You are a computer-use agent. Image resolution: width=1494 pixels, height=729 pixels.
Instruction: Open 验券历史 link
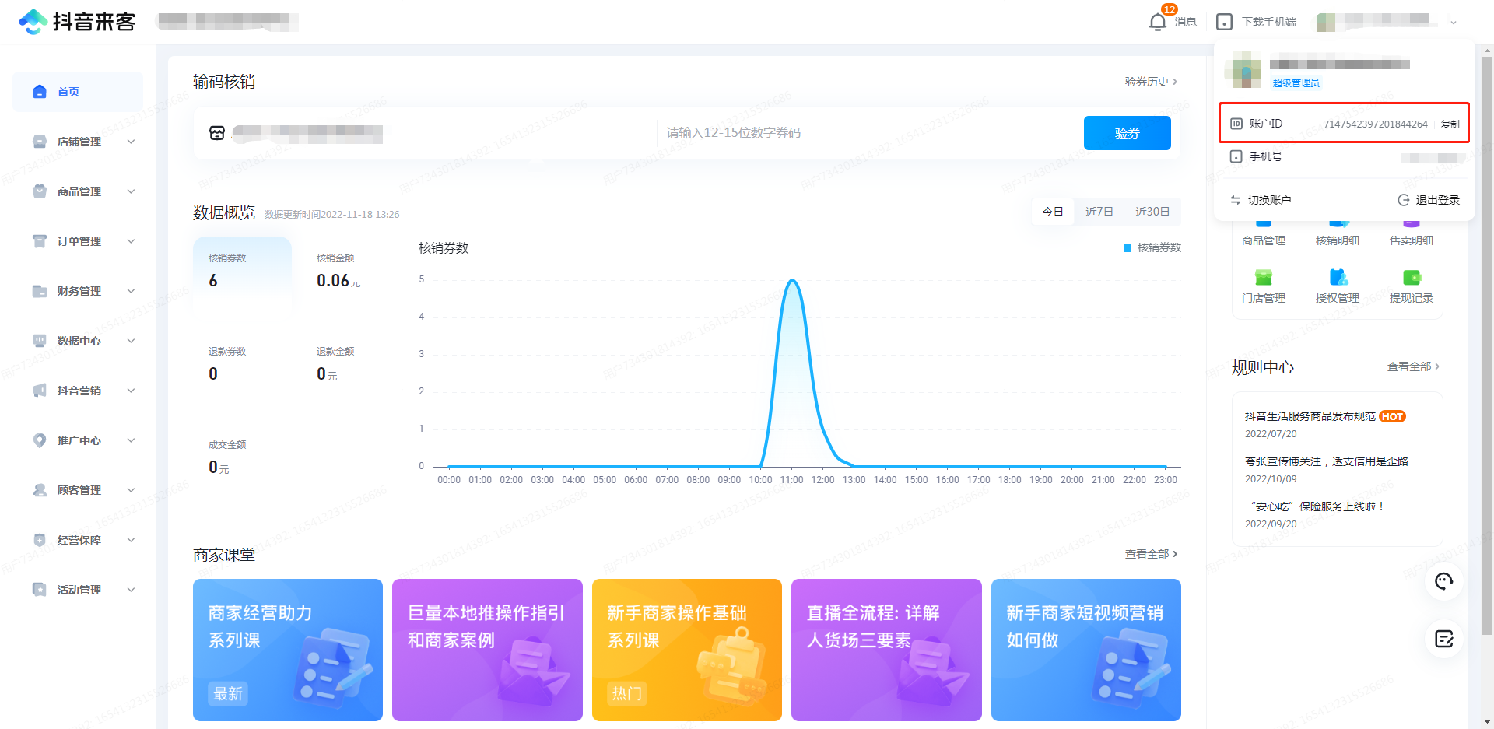point(1151,82)
